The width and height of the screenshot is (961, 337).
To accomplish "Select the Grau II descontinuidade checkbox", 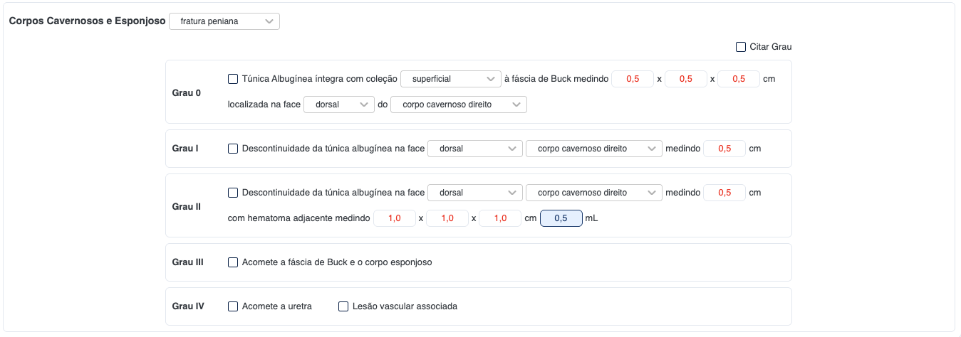I will click(x=233, y=193).
